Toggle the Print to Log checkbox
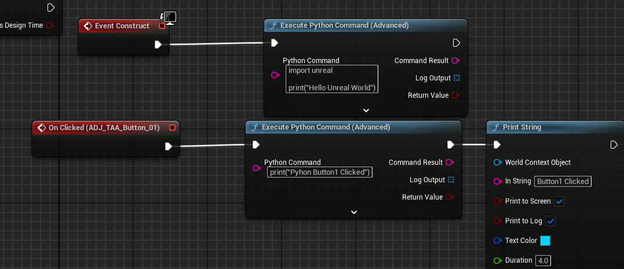The width and height of the screenshot is (624, 269). pos(550,221)
